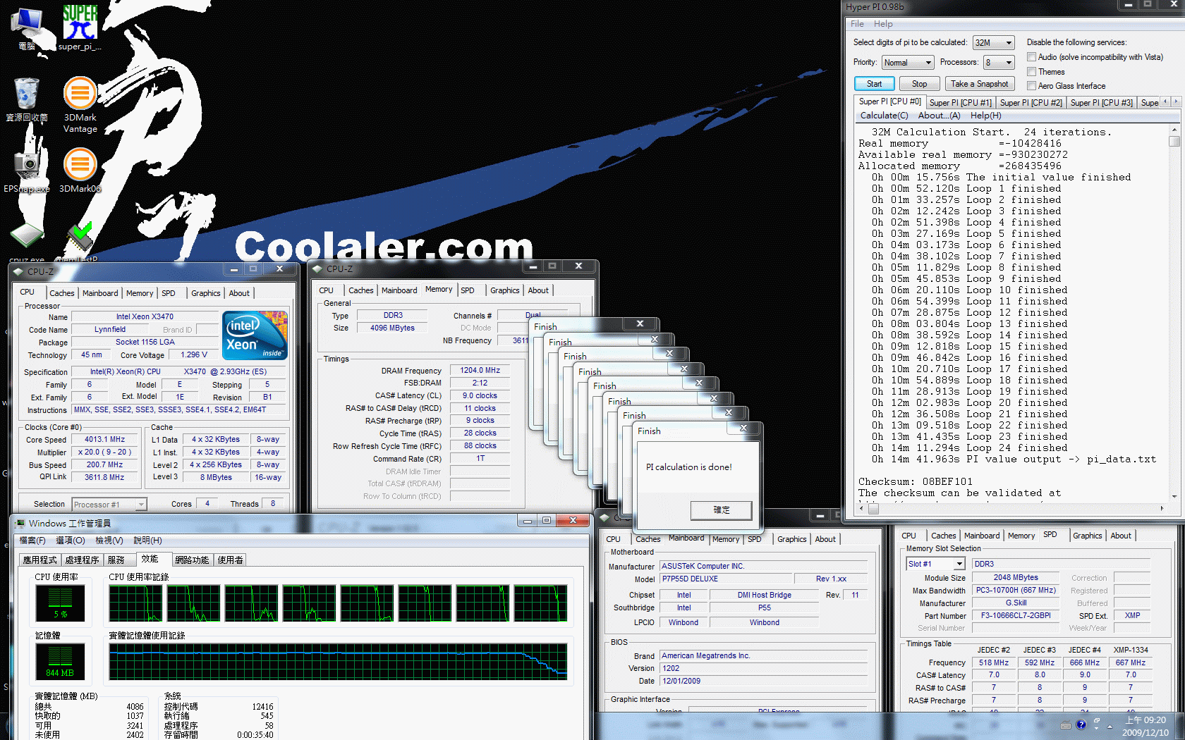Screen dimensions: 1185x740
Task: Enable the Audio service disable checkbox
Action: pyautogui.click(x=1031, y=57)
